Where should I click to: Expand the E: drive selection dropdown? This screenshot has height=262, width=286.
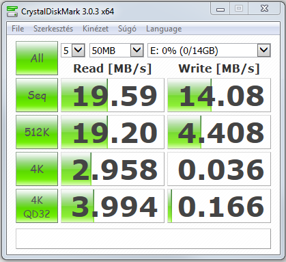tap(264, 50)
